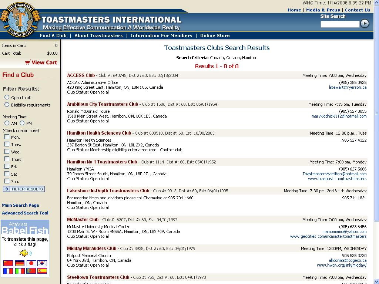The width and height of the screenshot is (379, 284).
Task: Click the Toastmasters International globe logo
Action: (20, 20)
